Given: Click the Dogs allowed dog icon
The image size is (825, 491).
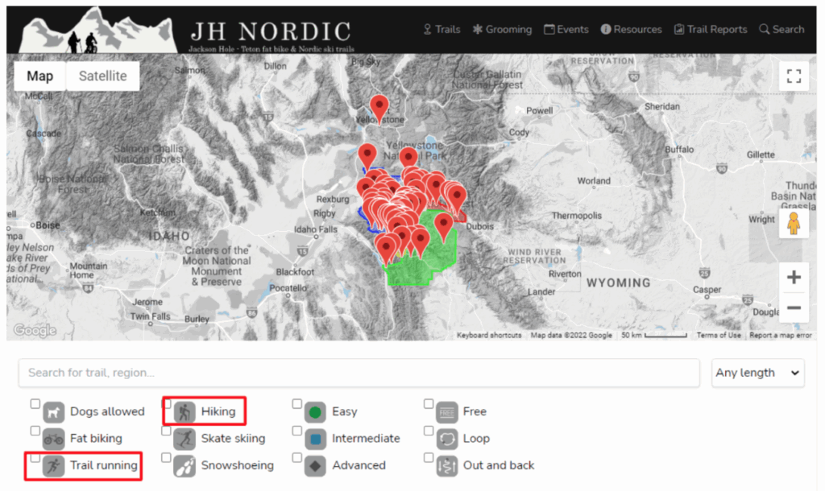Looking at the screenshot, I should coord(54,413).
